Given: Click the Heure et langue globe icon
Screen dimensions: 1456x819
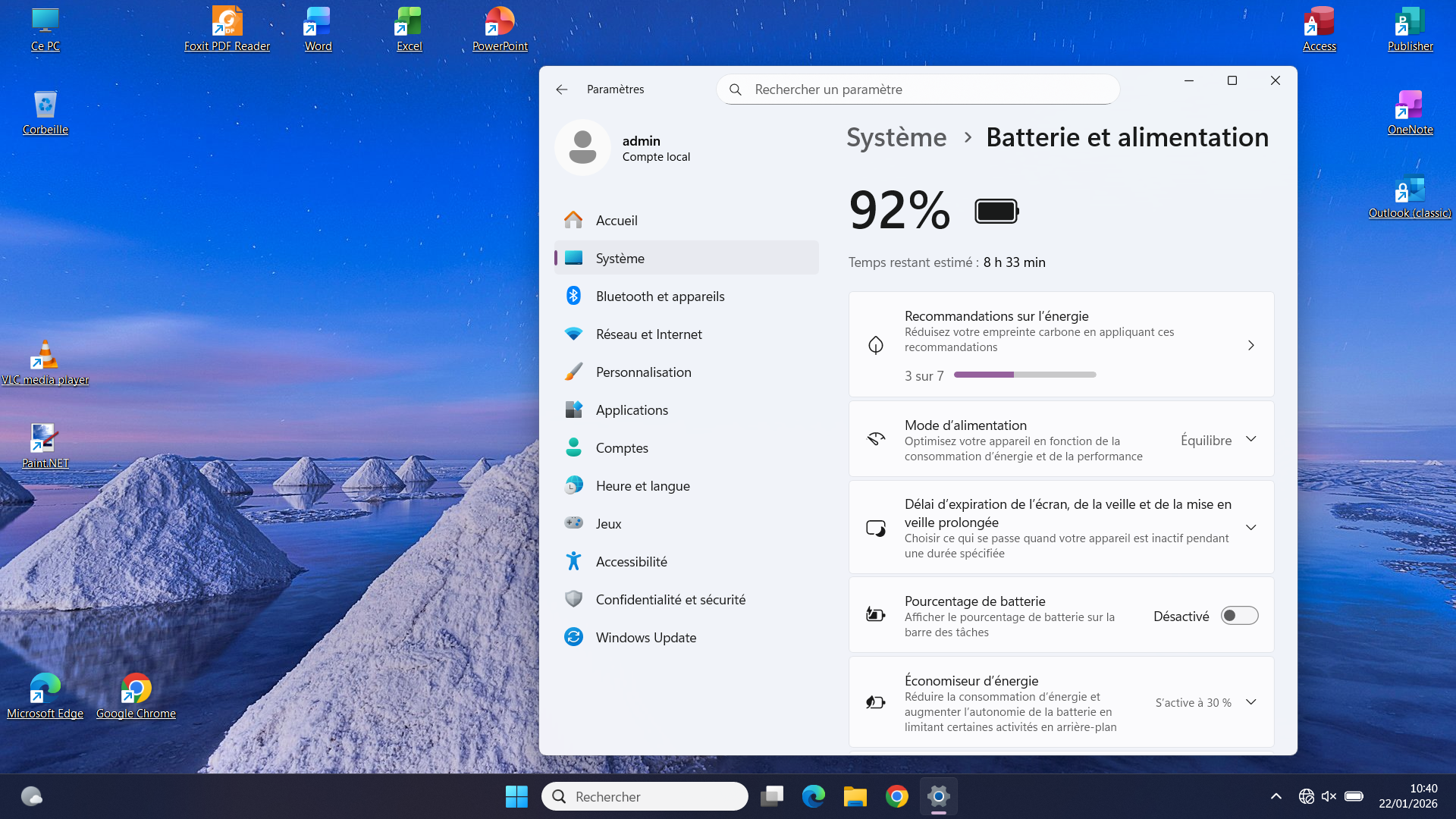Looking at the screenshot, I should pos(573,485).
